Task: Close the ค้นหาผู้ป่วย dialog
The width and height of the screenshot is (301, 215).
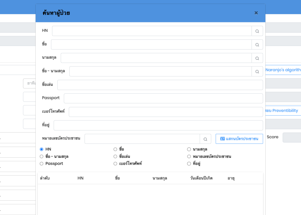Action: pos(256,13)
